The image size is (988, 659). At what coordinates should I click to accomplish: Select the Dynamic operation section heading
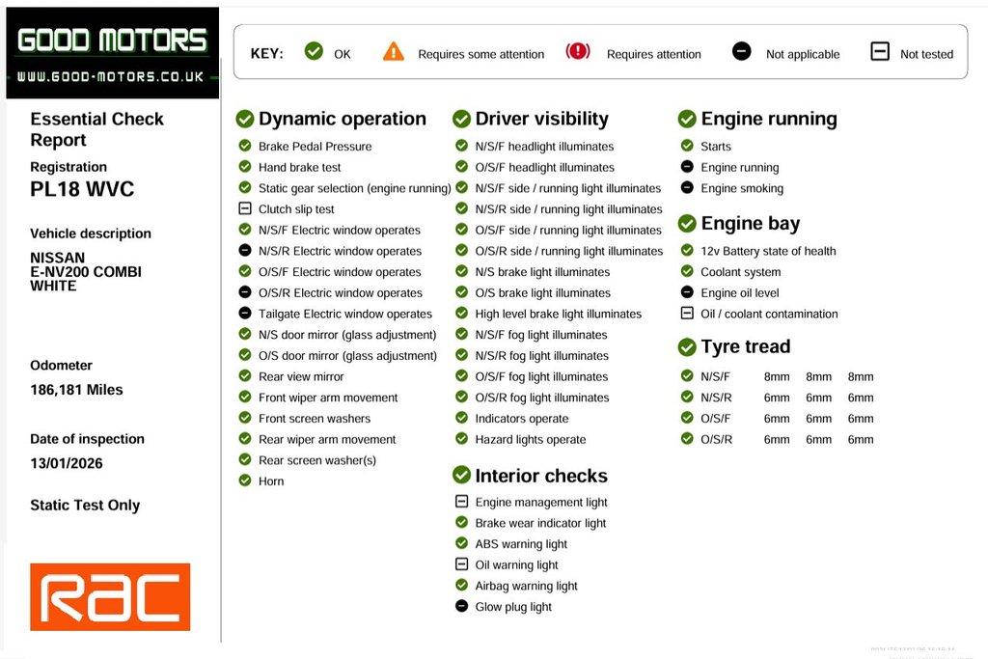click(x=342, y=119)
